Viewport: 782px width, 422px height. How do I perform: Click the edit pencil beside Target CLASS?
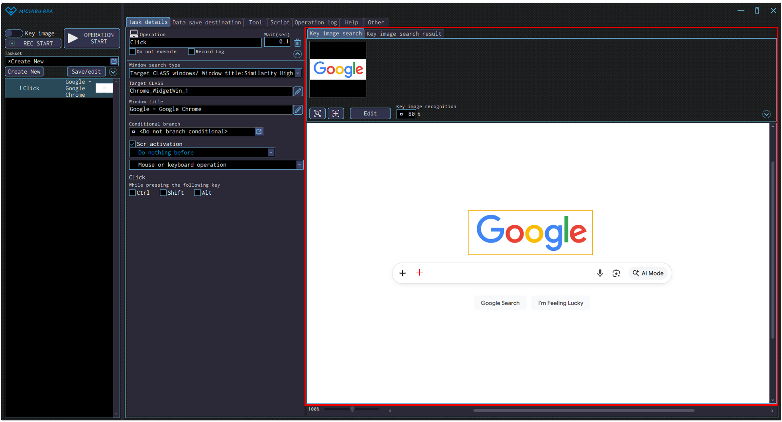pyautogui.click(x=298, y=92)
